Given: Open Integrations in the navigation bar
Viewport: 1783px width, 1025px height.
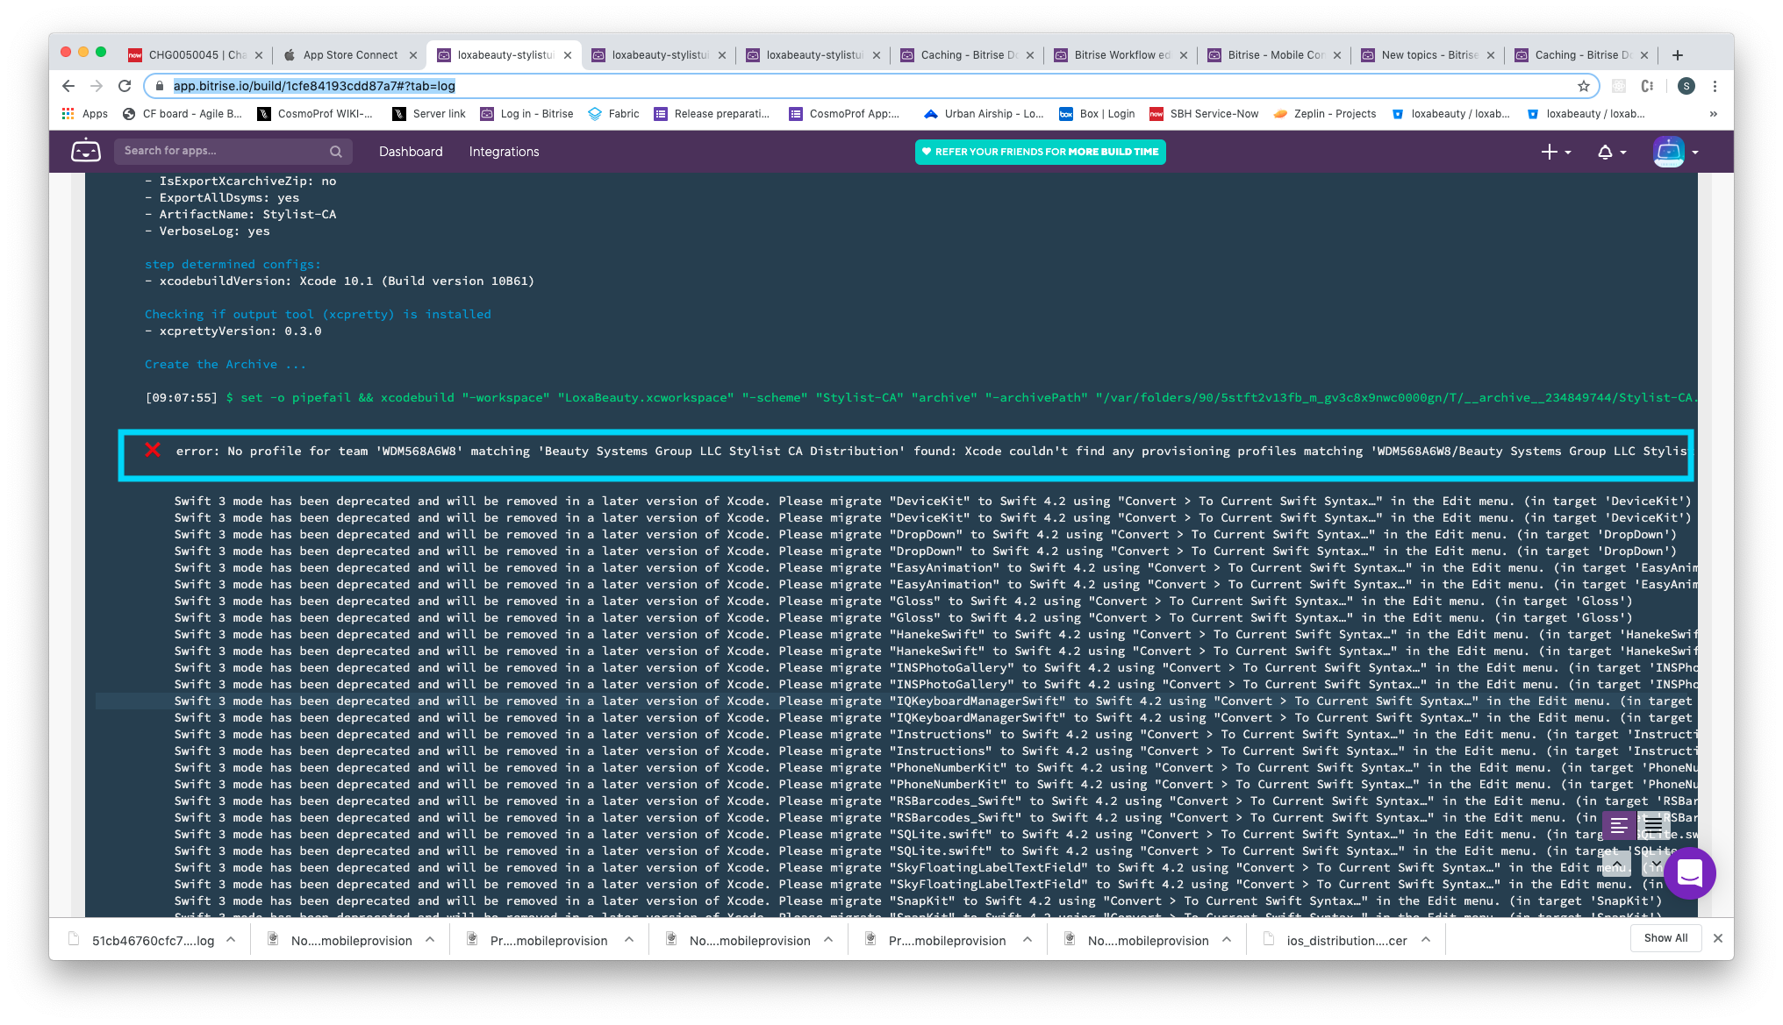Looking at the screenshot, I should 504,152.
